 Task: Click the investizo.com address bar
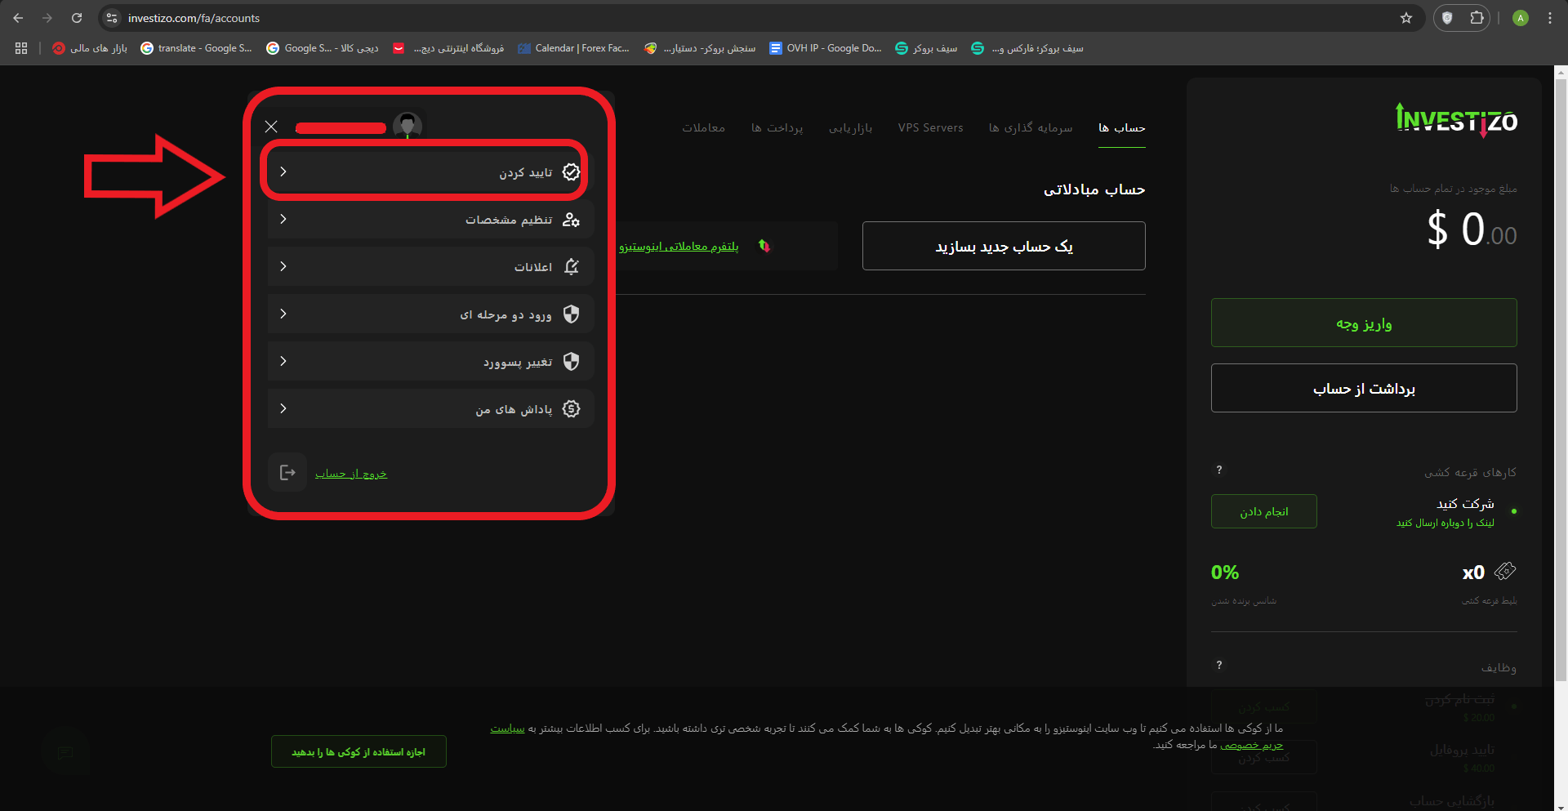click(759, 18)
